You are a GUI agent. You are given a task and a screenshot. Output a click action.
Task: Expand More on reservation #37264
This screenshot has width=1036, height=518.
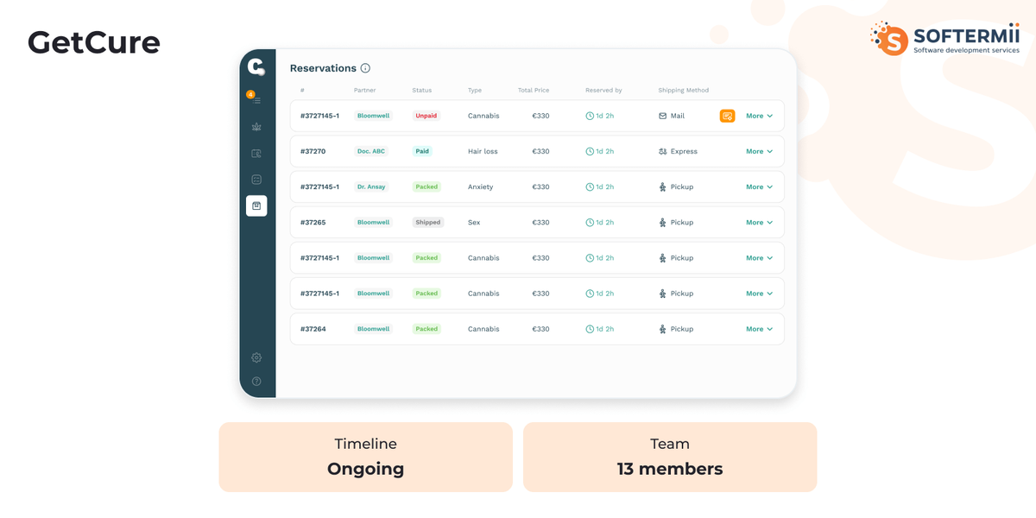pos(759,329)
